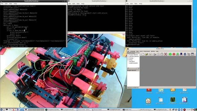Open Help menu in right terminal window
Viewport: 197px width, 111px height.
click(141, 4)
